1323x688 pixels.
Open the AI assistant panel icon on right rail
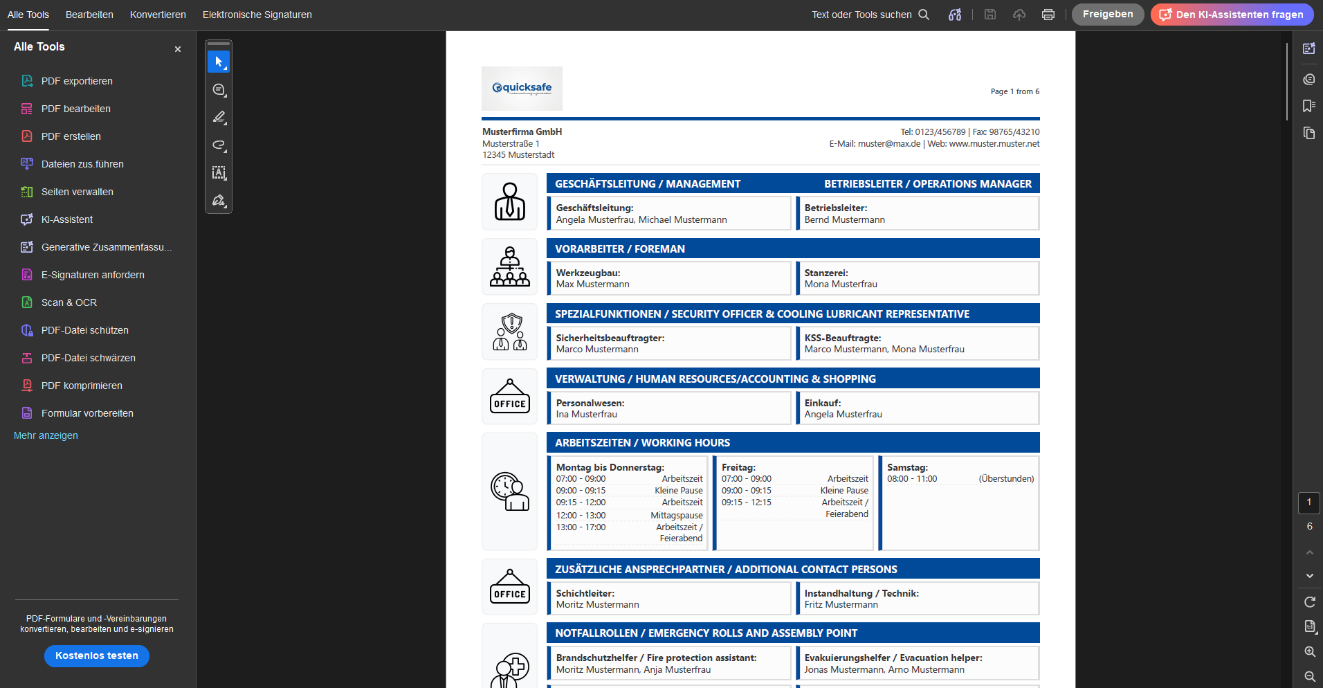[x=1308, y=48]
